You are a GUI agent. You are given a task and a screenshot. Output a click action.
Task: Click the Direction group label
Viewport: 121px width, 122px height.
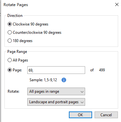point(15,16)
